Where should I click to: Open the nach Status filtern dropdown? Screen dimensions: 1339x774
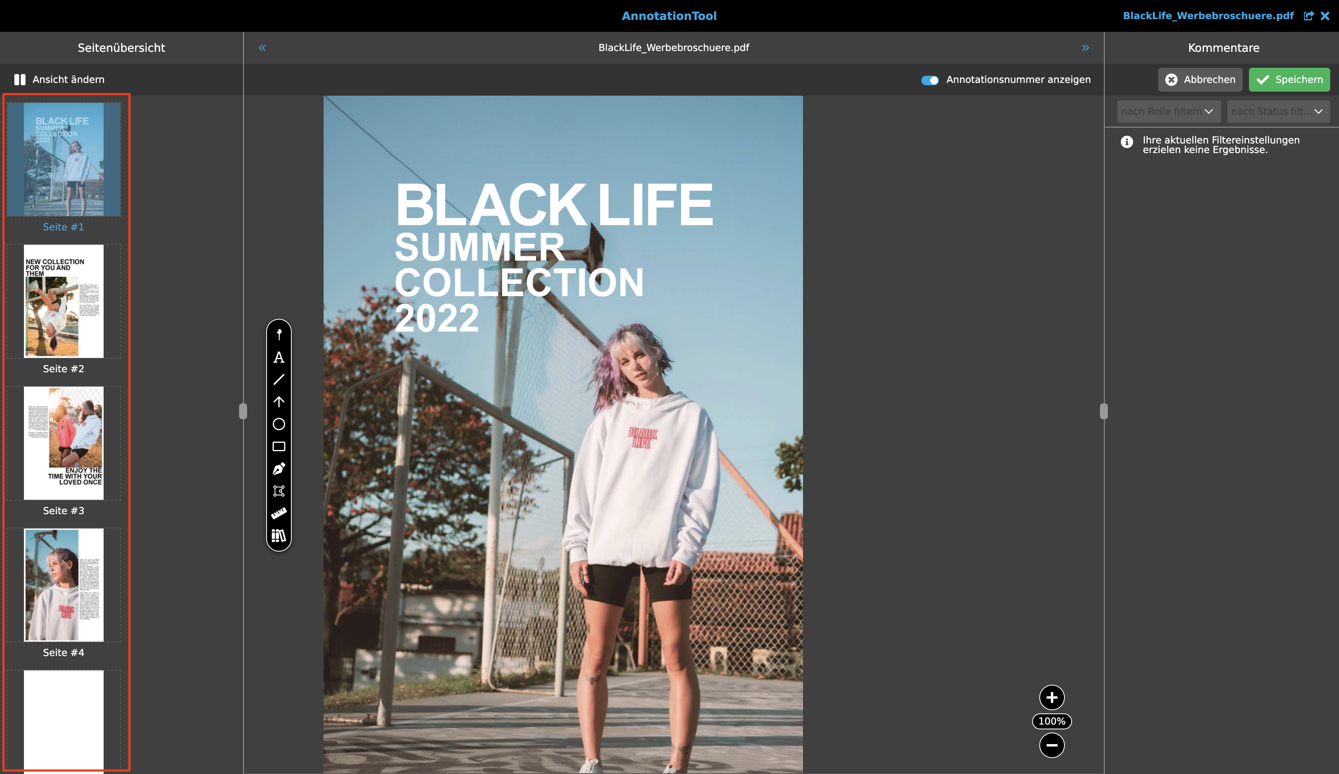[x=1277, y=112]
